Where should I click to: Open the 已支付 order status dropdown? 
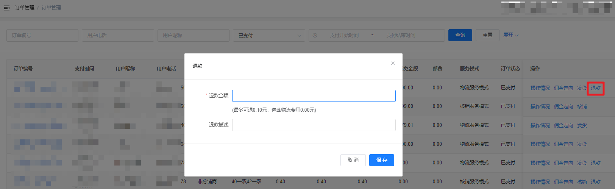(x=269, y=35)
